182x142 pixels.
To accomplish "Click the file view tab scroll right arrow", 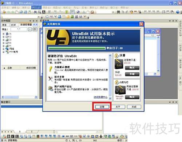I will point(37,25).
